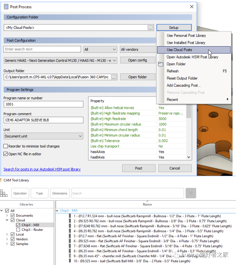Click tool icon for 9 - chamfer mill
The image size is (236, 265).
click(x=70, y=256)
